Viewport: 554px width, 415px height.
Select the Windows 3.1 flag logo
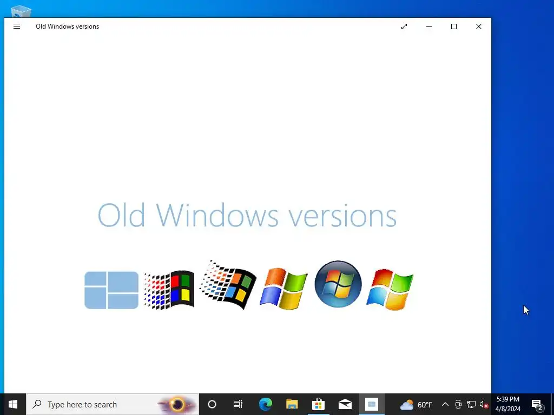pos(169,290)
